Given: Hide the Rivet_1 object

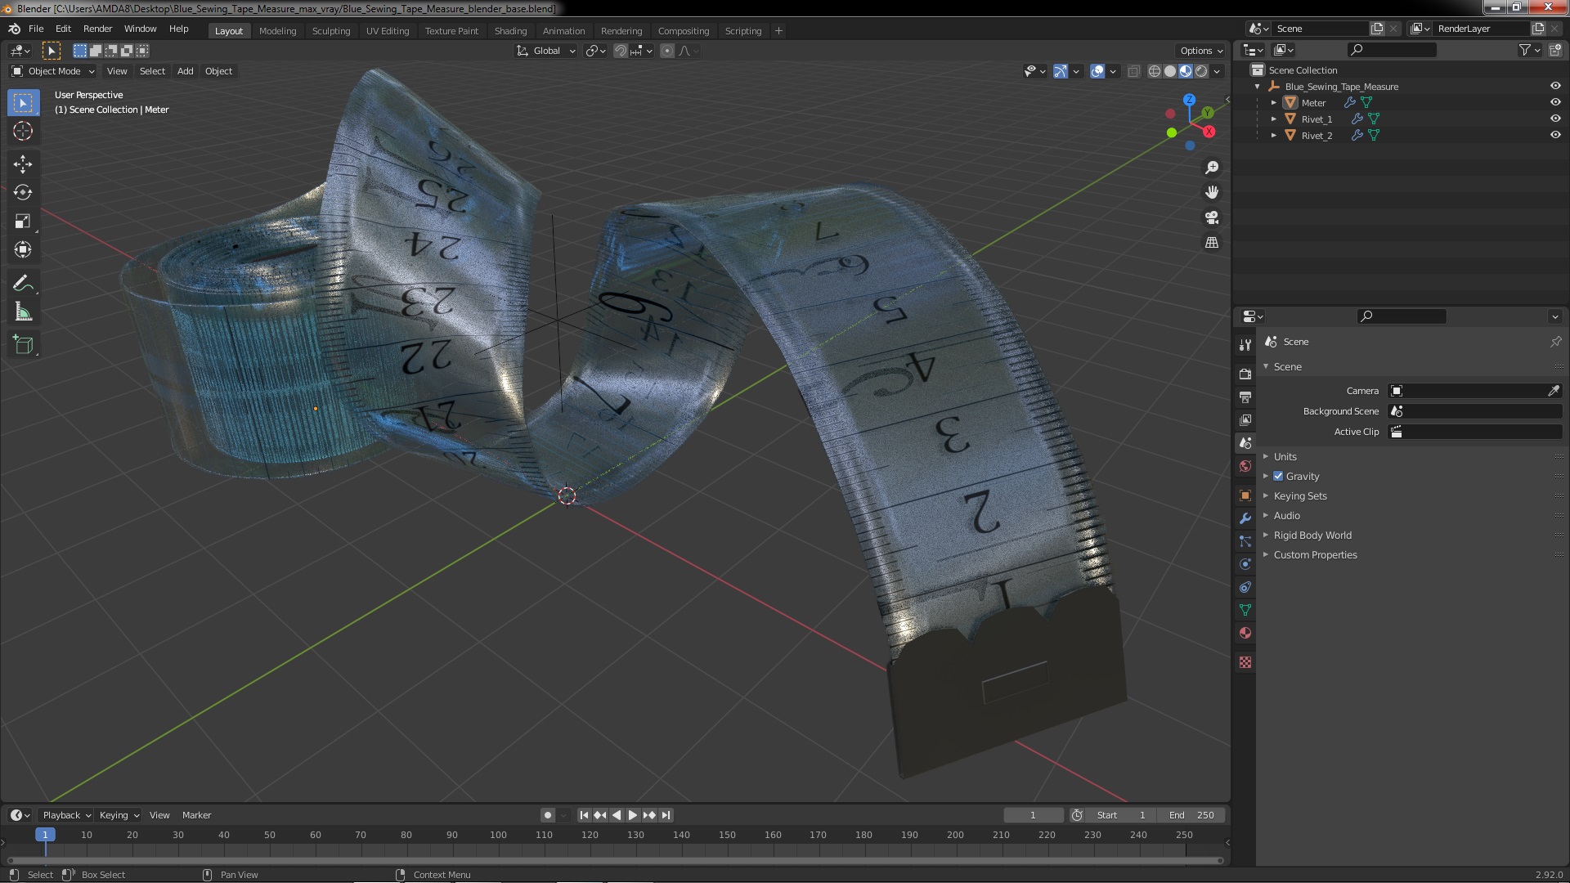Looking at the screenshot, I should pos(1555,119).
